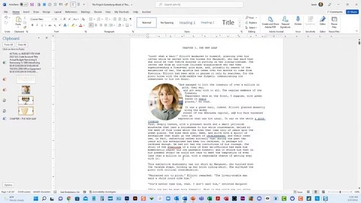Switch to the References tab
Viewport: 361px width, 203px height.
71,12
